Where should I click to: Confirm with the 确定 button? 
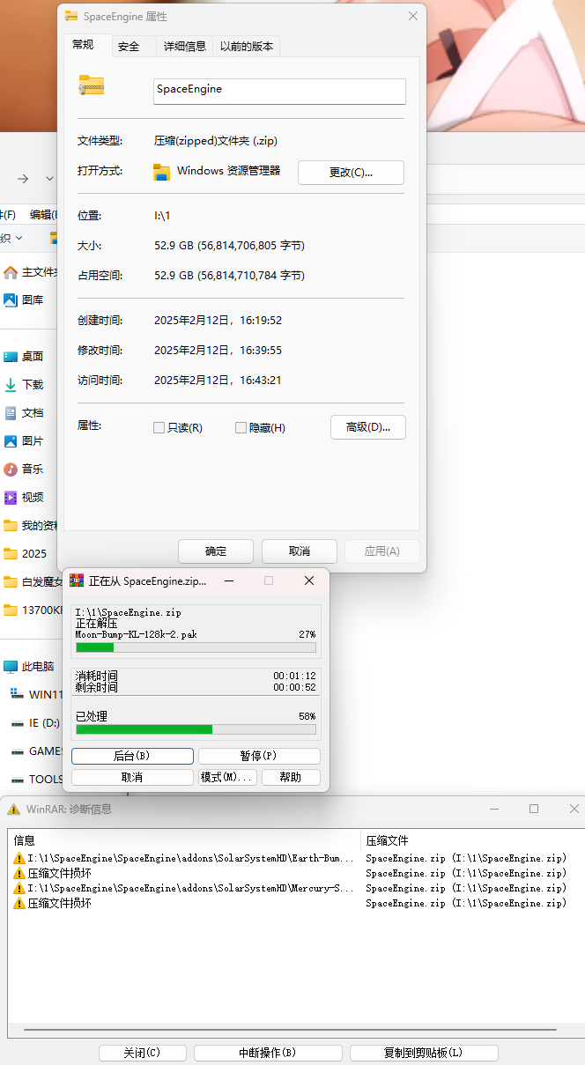[216, 551]
